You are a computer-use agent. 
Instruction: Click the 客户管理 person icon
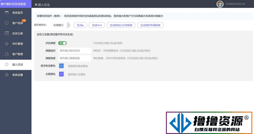[x=7, y=54]
